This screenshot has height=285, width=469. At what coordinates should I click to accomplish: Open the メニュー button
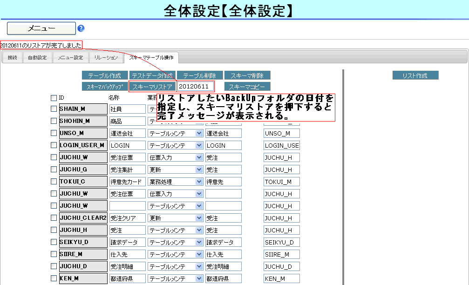coord(41,28)
